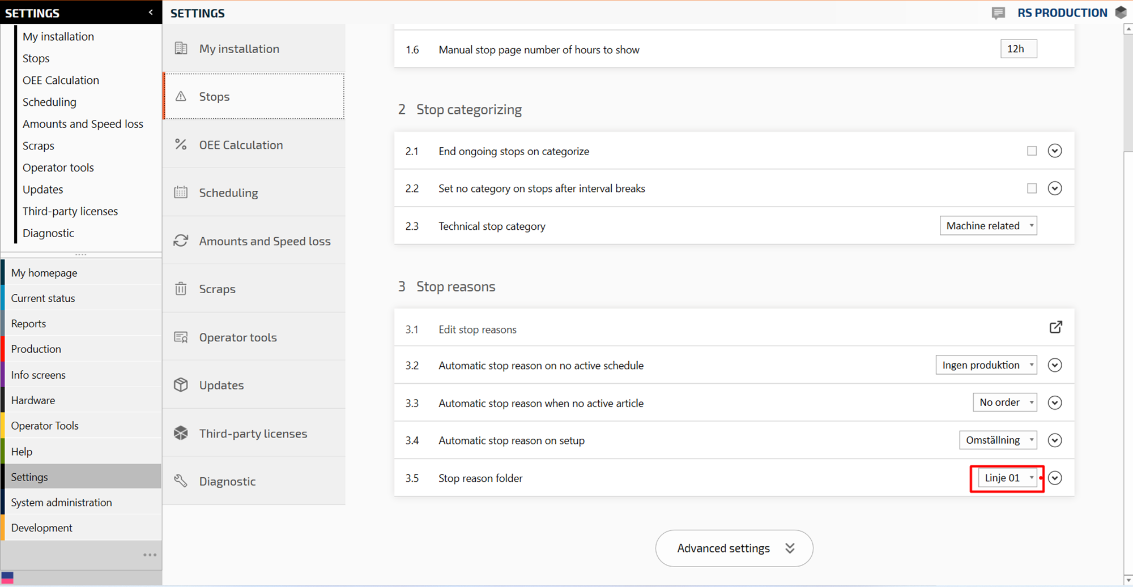Click the RS Production cube logo icon
The height and width of the screenshot is (587, 1133).
pyautogui.click(x=1121, y=12)
